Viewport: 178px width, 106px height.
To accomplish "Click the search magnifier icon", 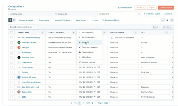I will tap(35, 27).
